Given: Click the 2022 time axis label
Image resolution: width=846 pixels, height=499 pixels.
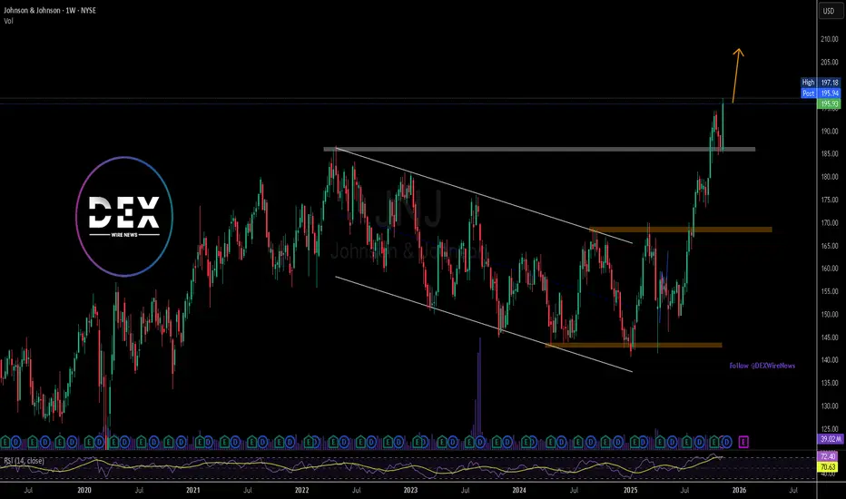Looking at the screenshot, I should point(301,490).
